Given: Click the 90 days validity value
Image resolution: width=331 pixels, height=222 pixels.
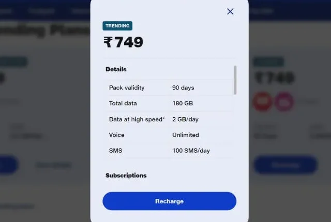Looking at the screenshot, I should tap(183, 88).
